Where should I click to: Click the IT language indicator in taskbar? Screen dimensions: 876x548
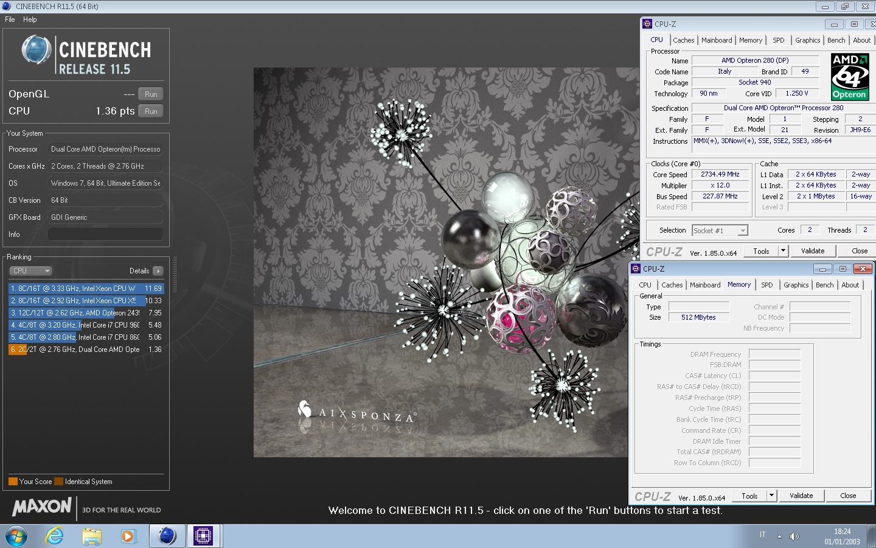click(762, 535)
